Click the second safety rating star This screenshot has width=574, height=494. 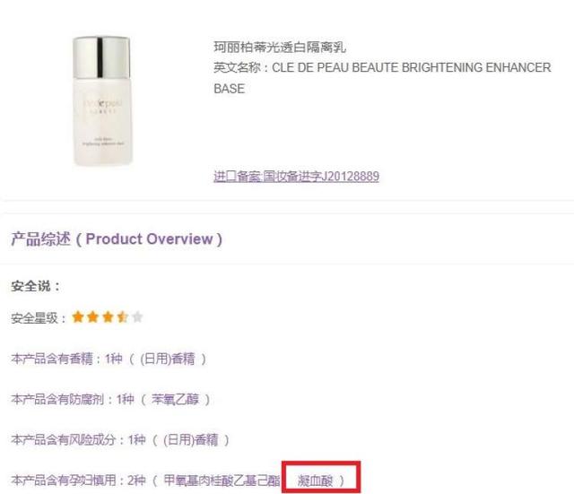click(92, 316)
